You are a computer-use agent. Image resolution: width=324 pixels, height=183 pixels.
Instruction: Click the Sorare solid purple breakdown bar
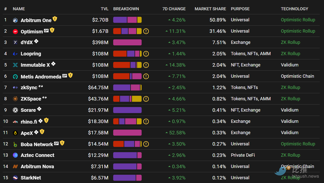click(x=127, y=110)
